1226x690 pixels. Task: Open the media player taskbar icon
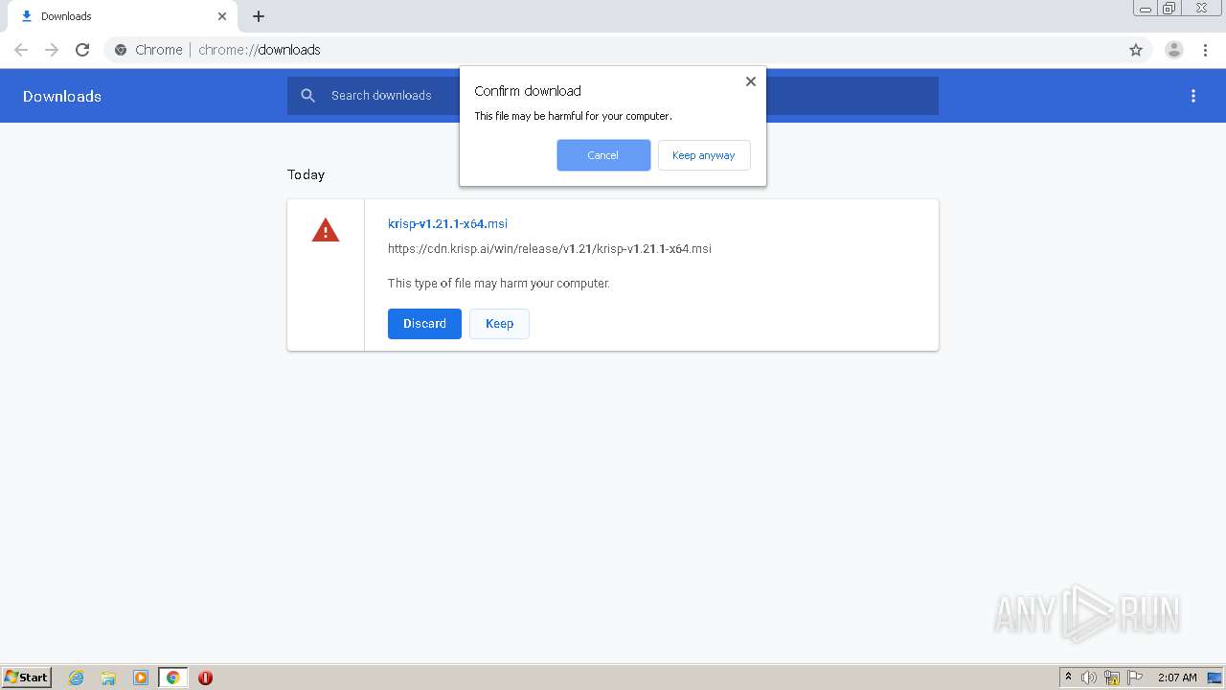(x=141, y=678)
